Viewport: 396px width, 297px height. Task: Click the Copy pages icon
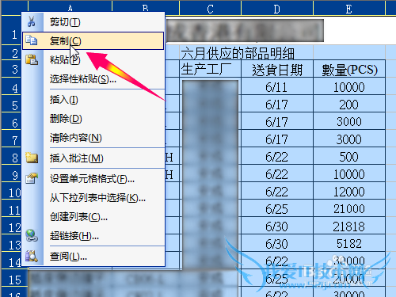(32, 40)
